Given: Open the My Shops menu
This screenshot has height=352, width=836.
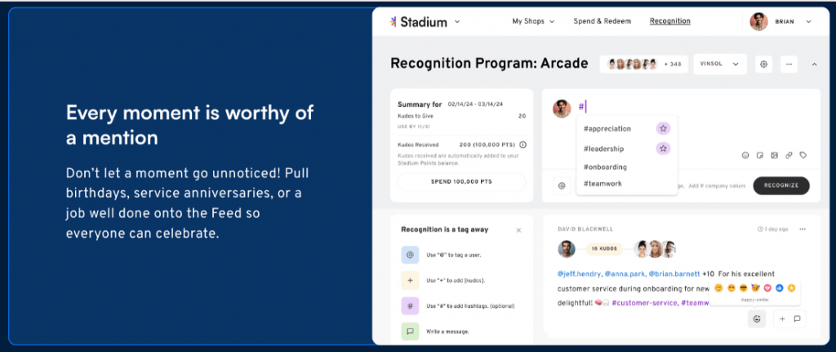Looking at the screenshot, I should pyautogui.click(x=533, y=21).
